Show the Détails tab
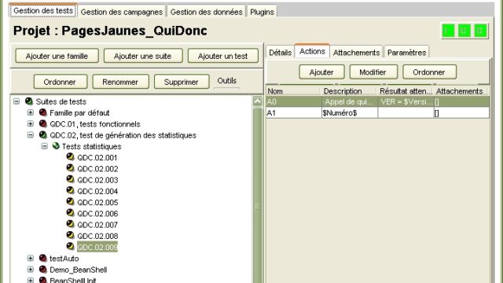 pos(280,53)
